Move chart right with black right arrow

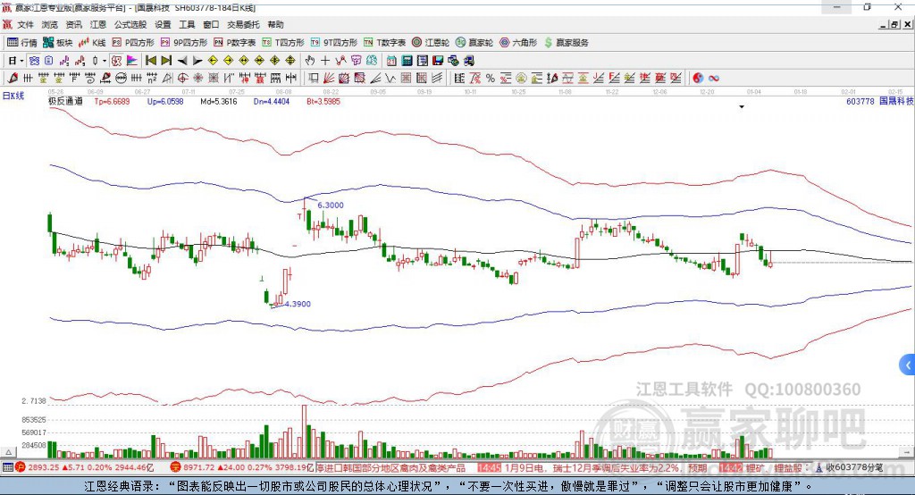tap(197, 61)
